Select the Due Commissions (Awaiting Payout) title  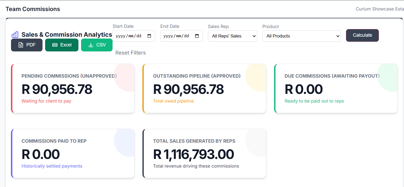(332, 76)
